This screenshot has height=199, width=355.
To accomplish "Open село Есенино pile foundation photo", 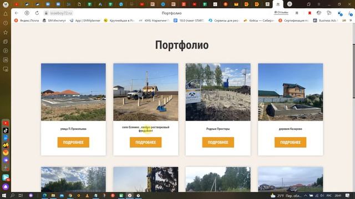I will [x=145, y=92].
